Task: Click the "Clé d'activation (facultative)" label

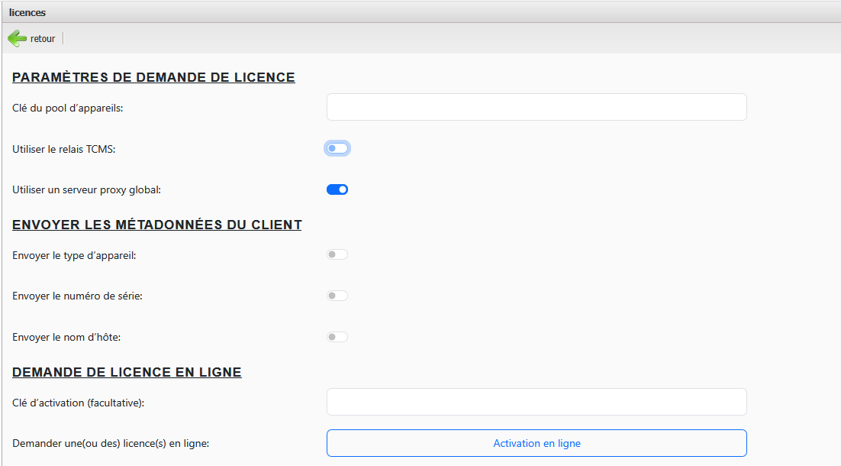Action: pos(79,402)
